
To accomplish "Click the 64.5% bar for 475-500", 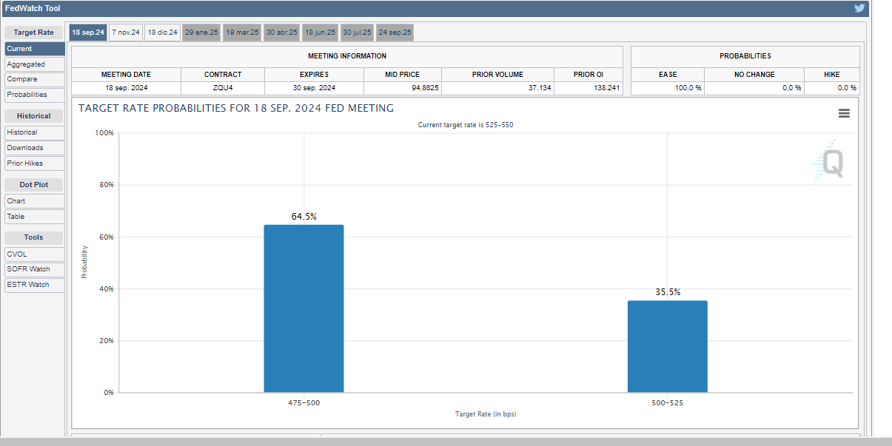I will (304, 308).
